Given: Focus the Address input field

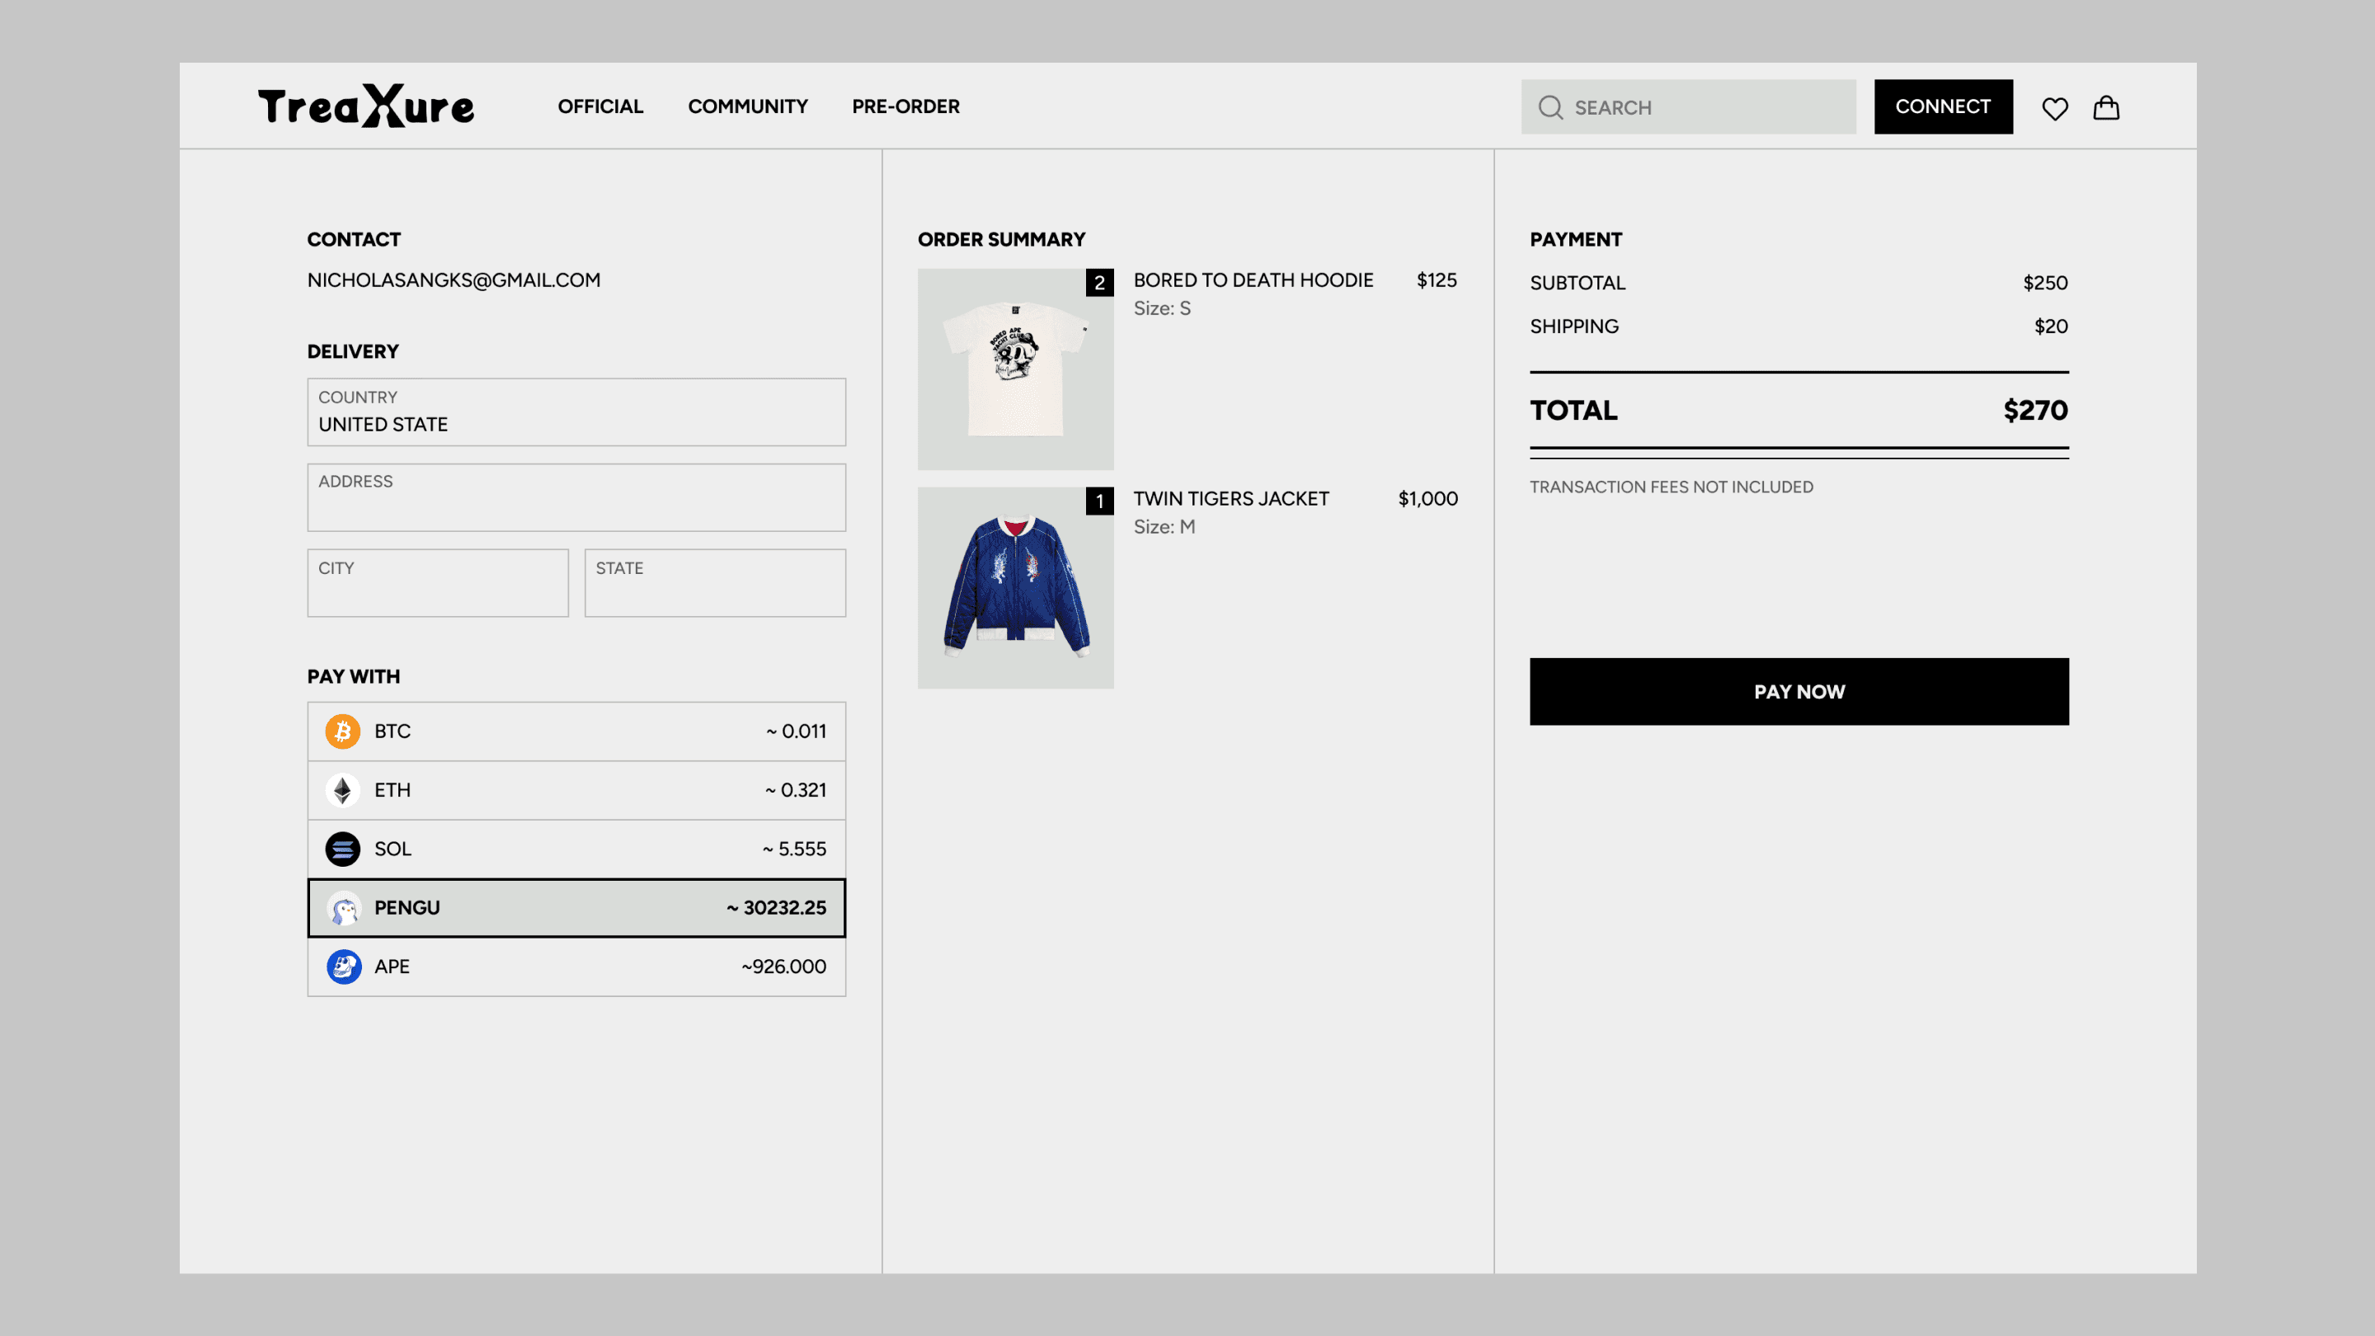Looking at the screenshot, I should (x=576, y=498).
